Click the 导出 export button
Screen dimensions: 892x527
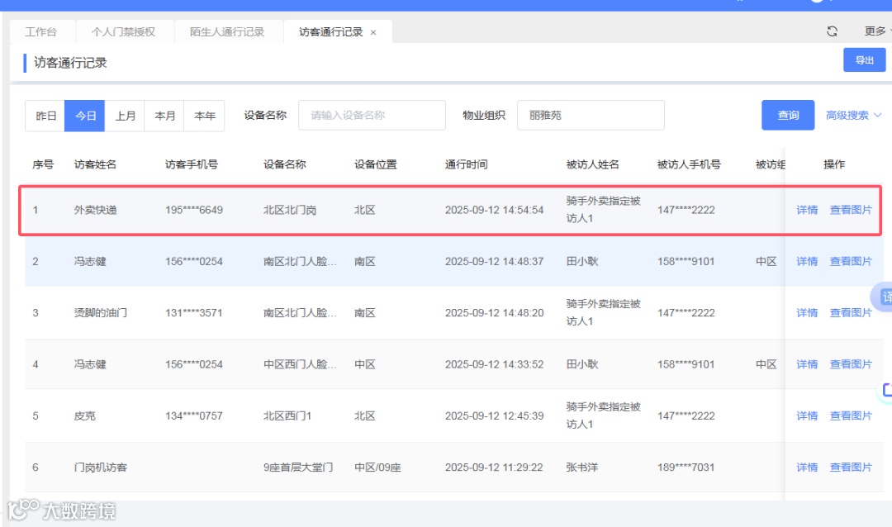point(864,60)
